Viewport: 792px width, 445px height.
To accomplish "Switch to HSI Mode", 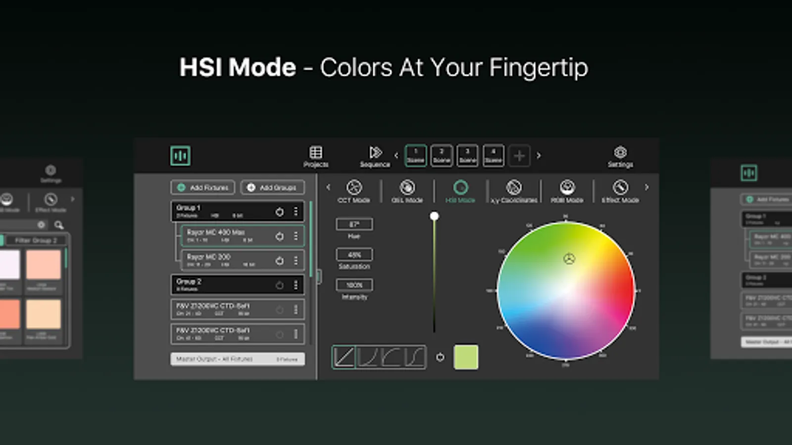I will click(x=460, y=191).
